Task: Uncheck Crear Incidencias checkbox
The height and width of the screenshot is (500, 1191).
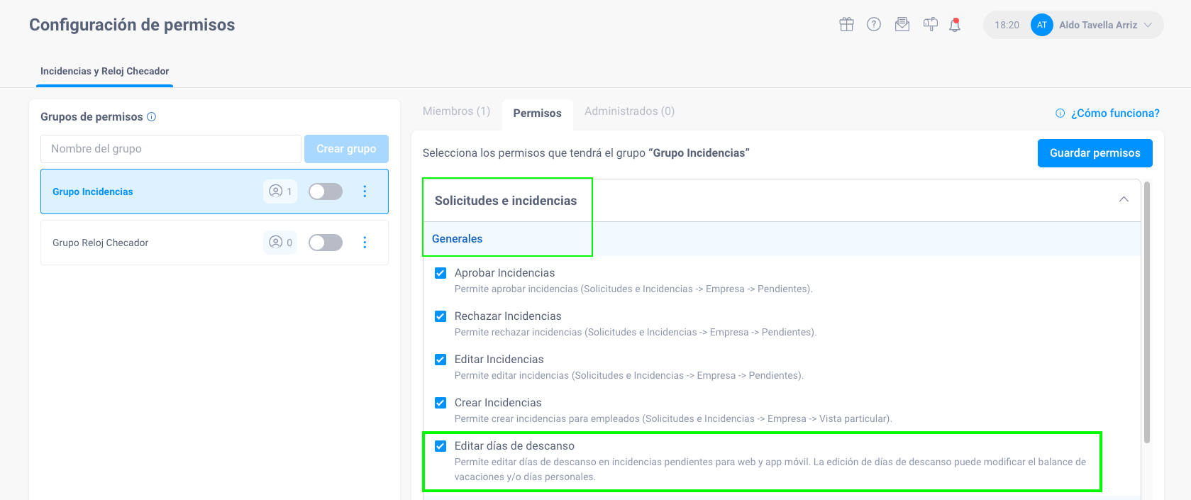Action: (441, 403)
